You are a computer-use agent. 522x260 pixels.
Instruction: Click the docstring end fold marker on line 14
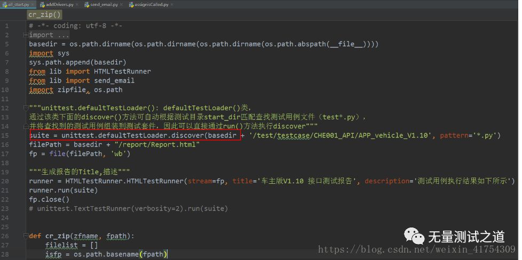(x=25, y=126)
